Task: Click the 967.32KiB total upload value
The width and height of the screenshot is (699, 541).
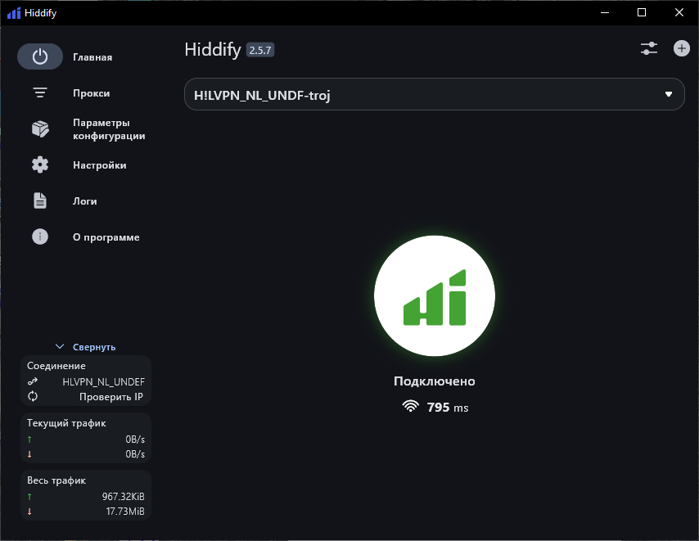Action: [123, 497]
